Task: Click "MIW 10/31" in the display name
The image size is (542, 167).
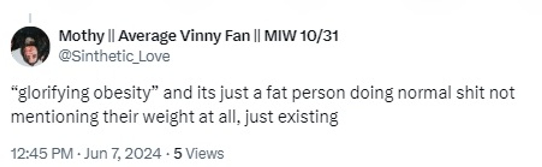Action: pos(301,36)
